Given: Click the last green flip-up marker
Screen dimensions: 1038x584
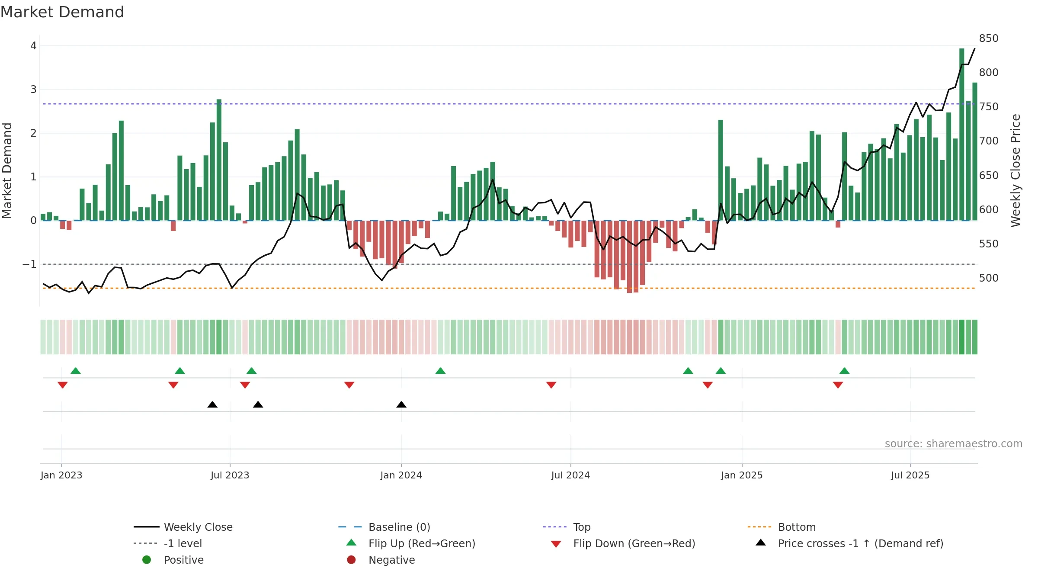Looking at the screenshot, I should (x=844, y=371).
